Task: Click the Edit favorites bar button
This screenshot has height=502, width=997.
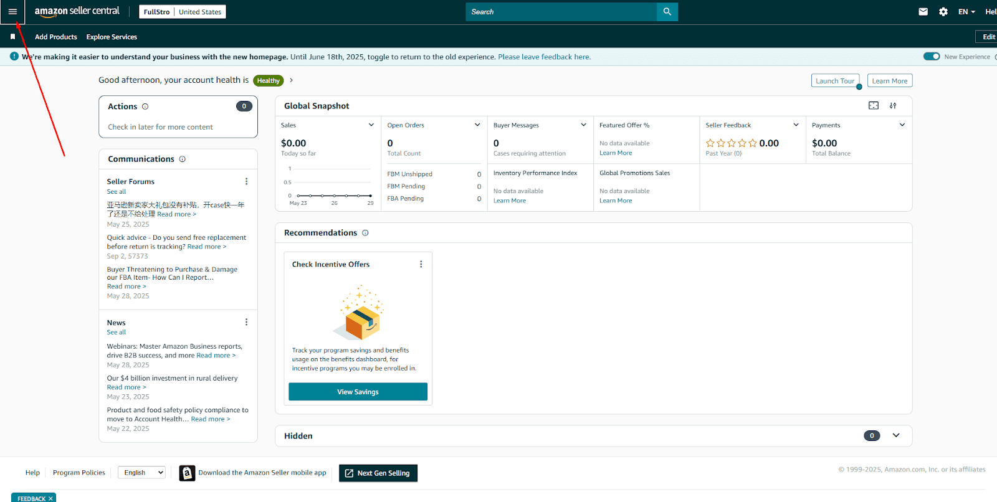Action: (x=987, y=37)
